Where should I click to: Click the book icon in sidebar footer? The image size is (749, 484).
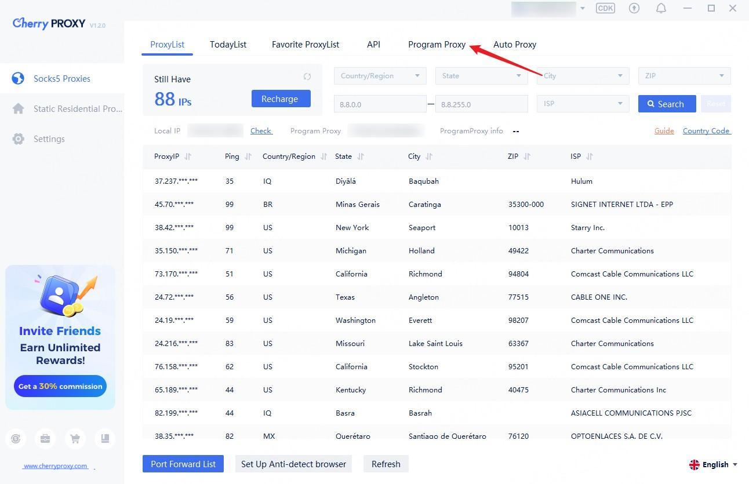(105, 439)
